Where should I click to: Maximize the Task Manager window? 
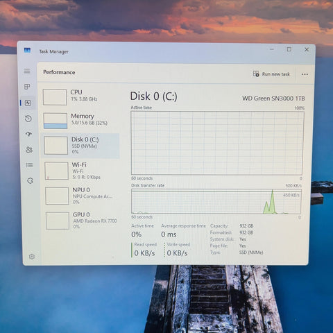click(289, 49)
